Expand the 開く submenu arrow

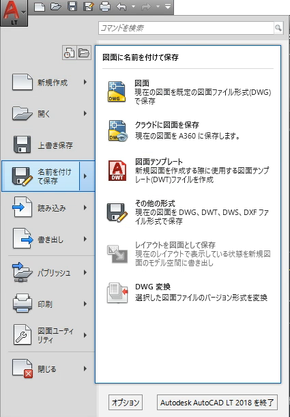pyautogui.click(x=85, y=113)
